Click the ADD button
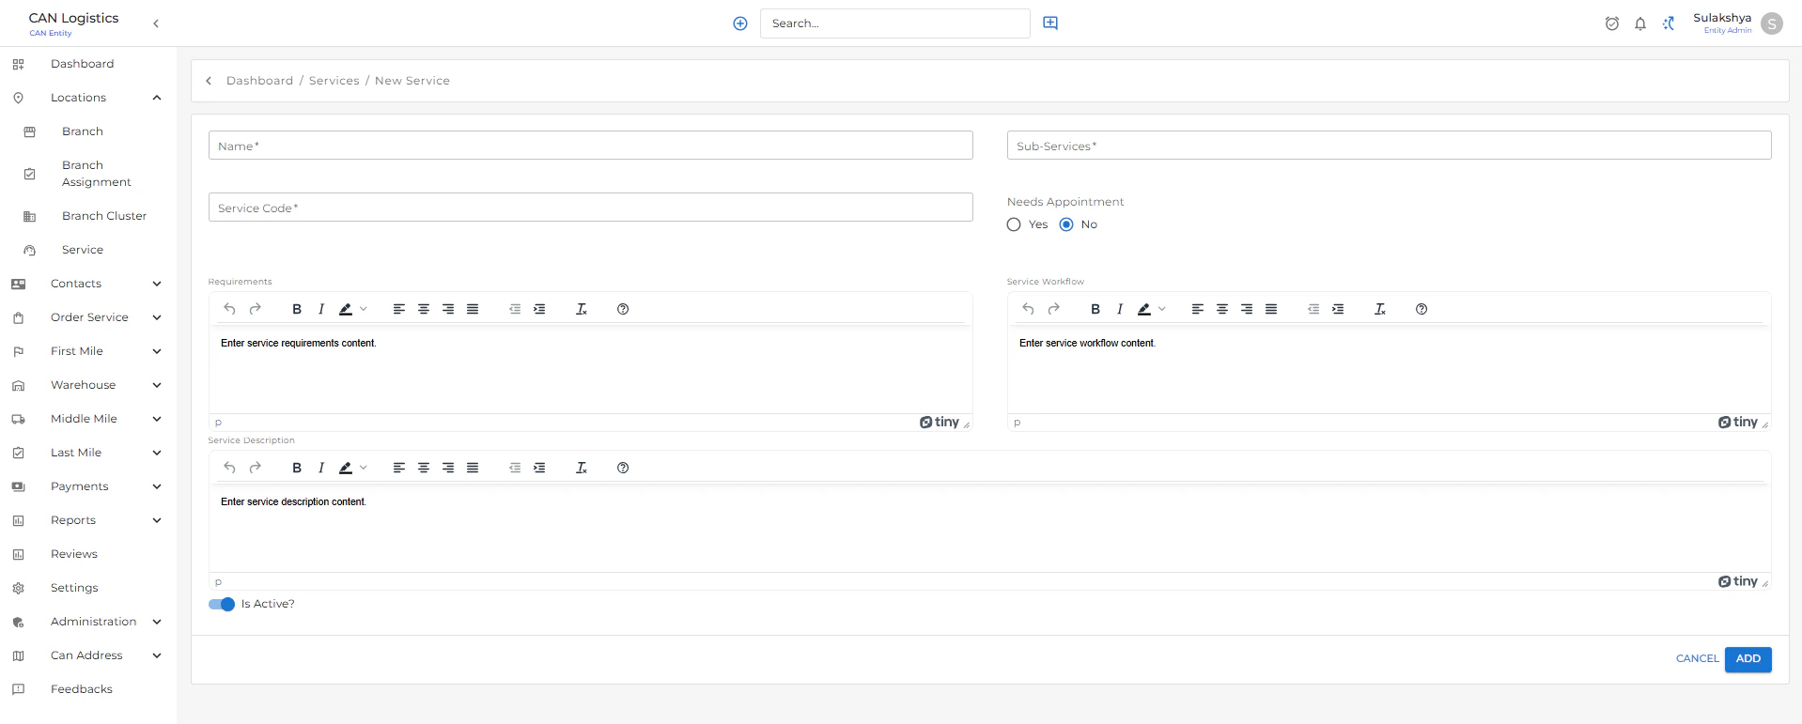The image size is (1802, 724). click(1748, 659)
